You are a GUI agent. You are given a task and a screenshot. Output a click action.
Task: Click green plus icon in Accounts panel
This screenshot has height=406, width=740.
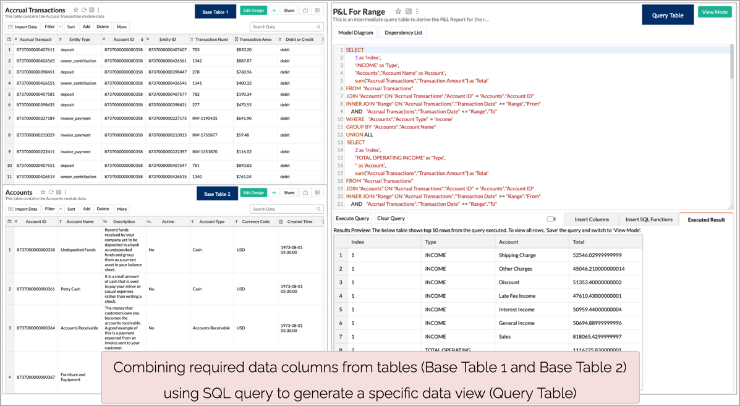[x=274, y=193]
